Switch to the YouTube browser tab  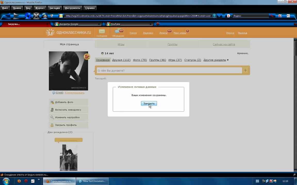coord(130,24)
